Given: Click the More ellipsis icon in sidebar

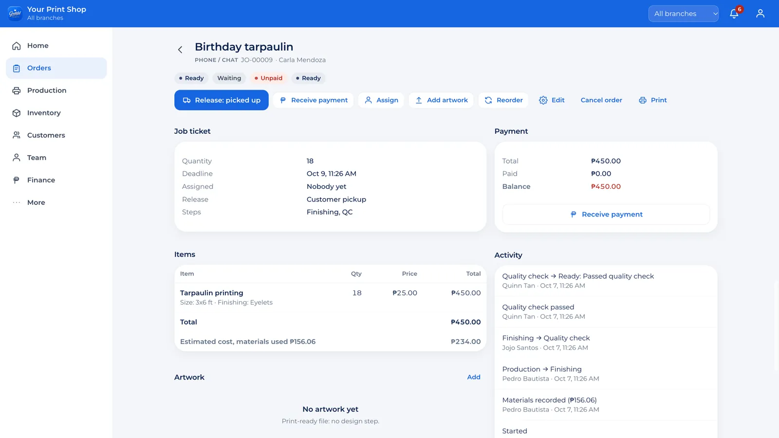Looking at the screenshot, I should coord(17,202).
